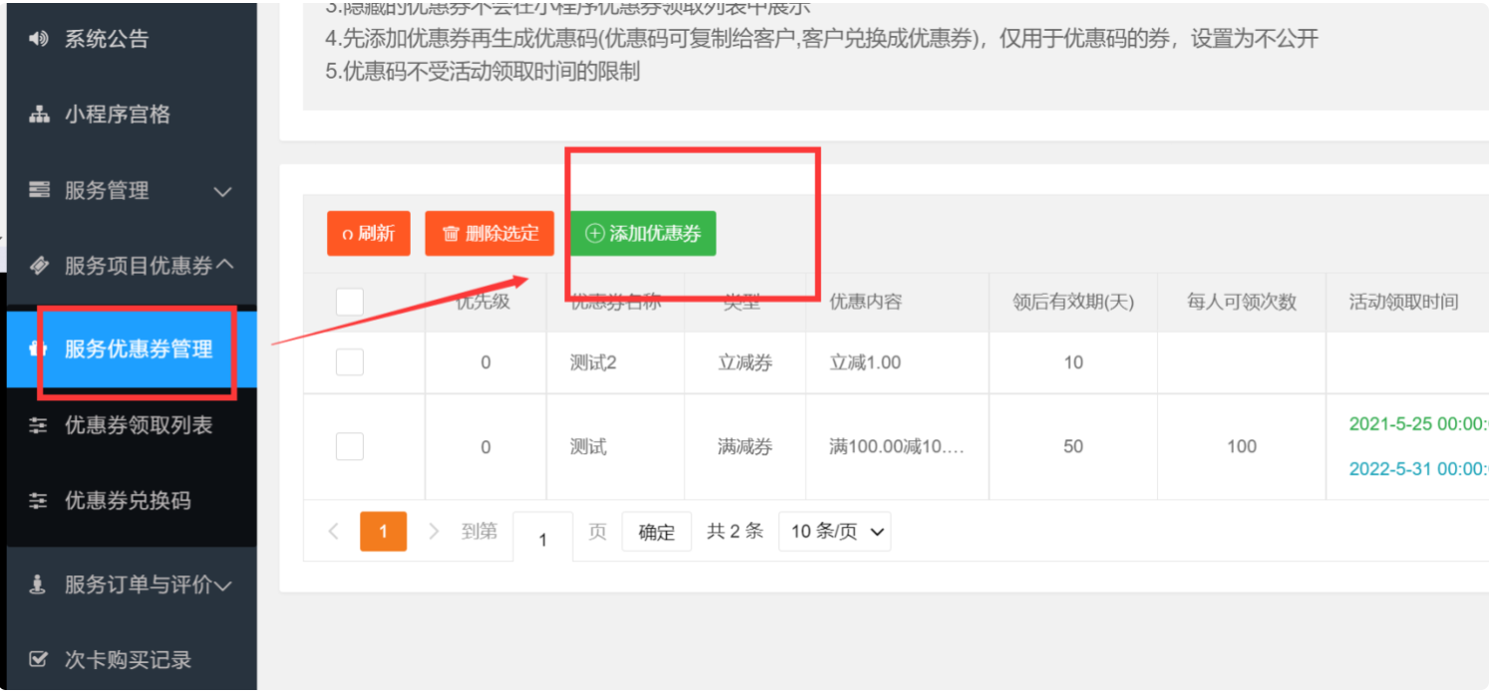Click the icon beside 服务订单与评价

point(39,584)
